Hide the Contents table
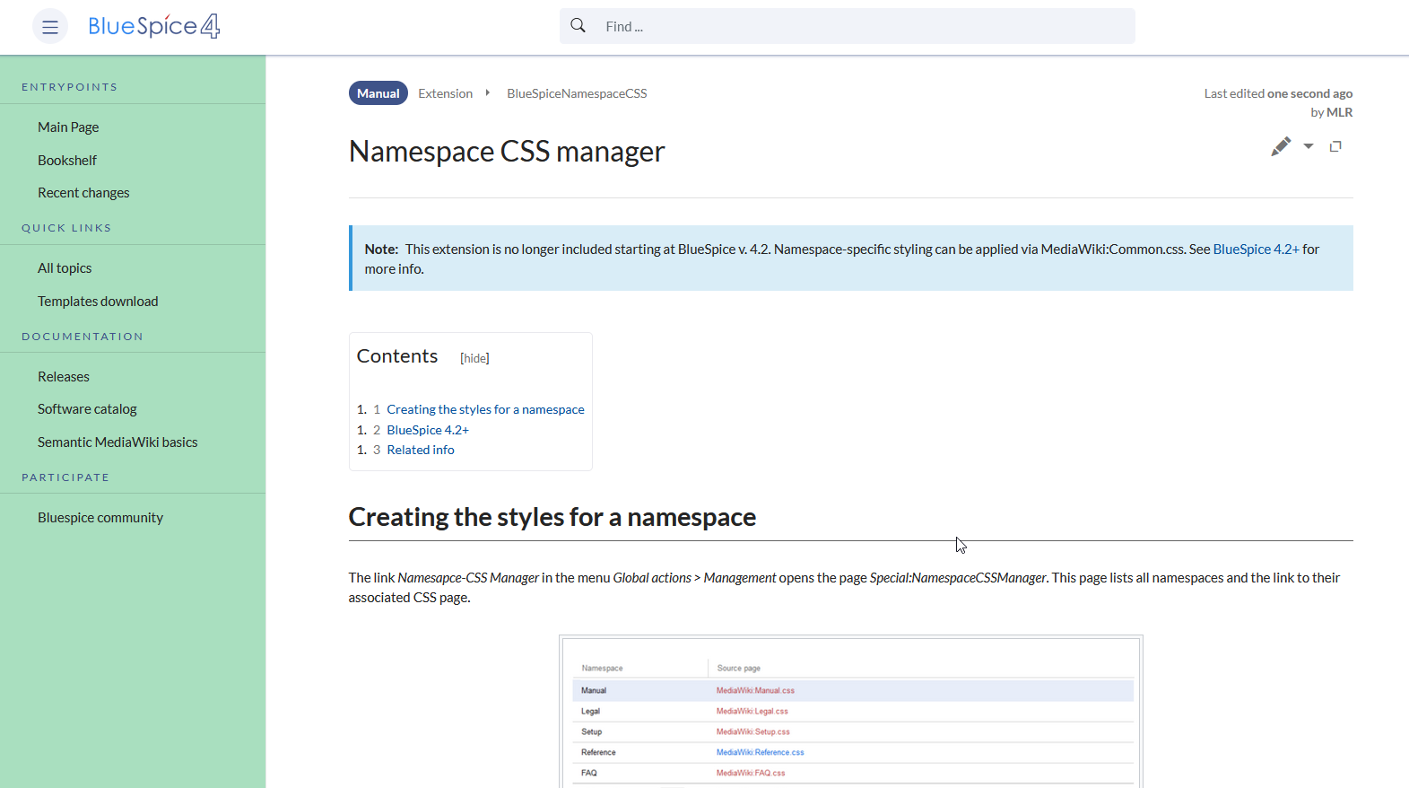 tap(474, 358)
